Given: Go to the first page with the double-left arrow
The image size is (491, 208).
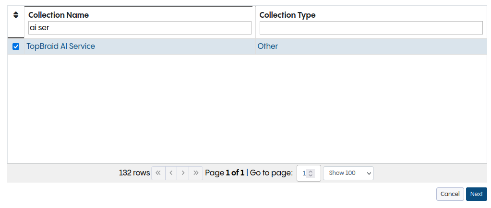Looking at the screenshot, I should [x=158, y=173].
